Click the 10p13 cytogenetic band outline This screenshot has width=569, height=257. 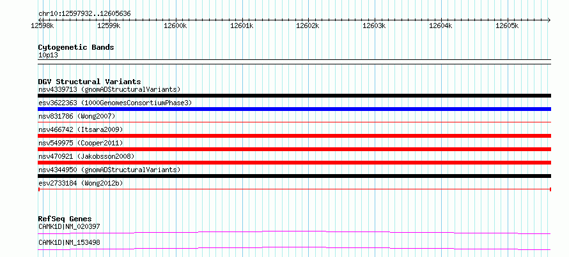click(x=294, y=62)
